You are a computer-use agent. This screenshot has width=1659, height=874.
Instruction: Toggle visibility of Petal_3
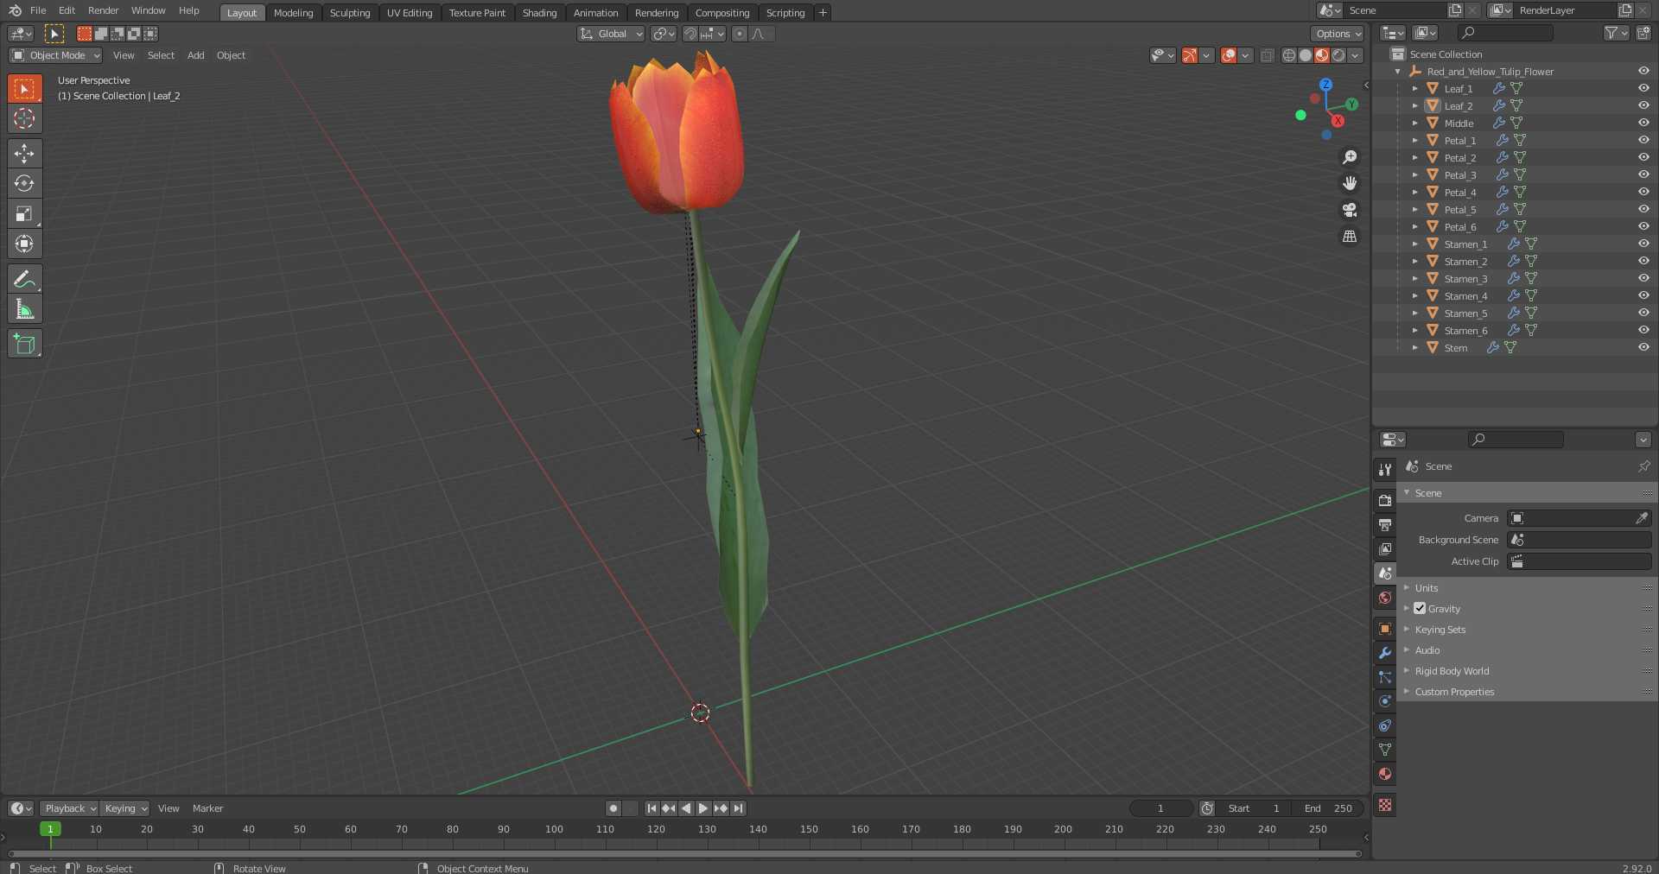pos(1643,174)
